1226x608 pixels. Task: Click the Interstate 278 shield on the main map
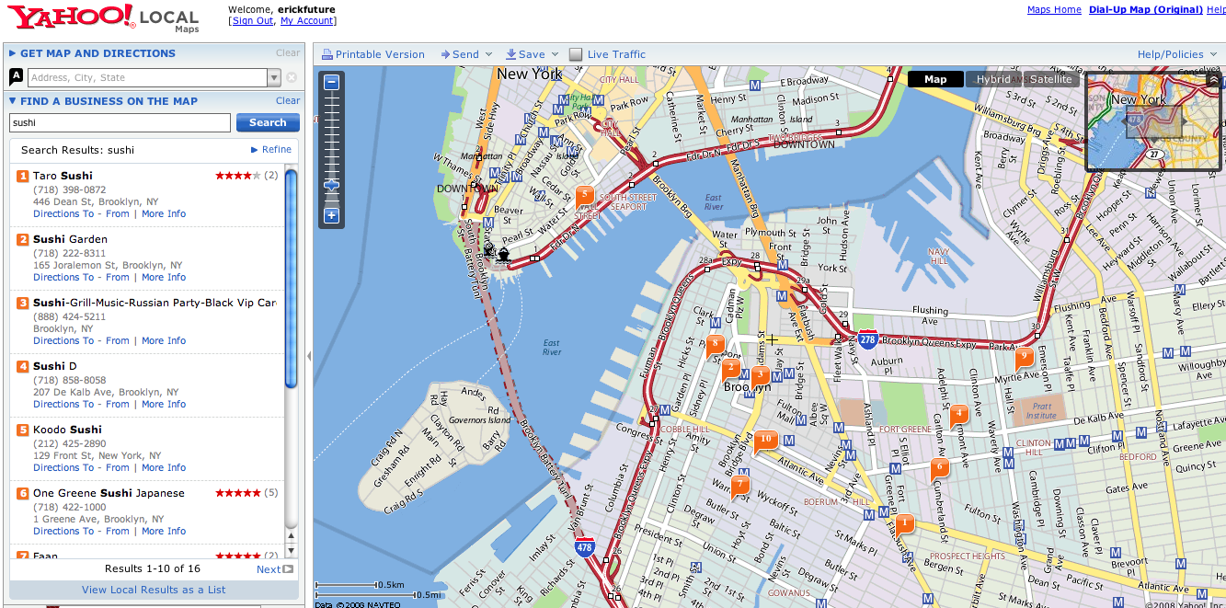click(868, 339)
